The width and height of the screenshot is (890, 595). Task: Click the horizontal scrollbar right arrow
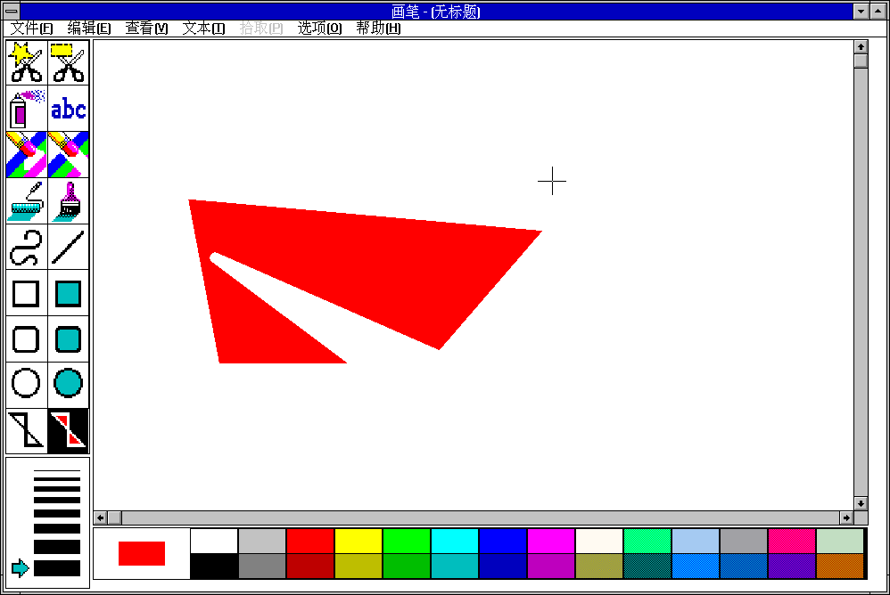846,518
